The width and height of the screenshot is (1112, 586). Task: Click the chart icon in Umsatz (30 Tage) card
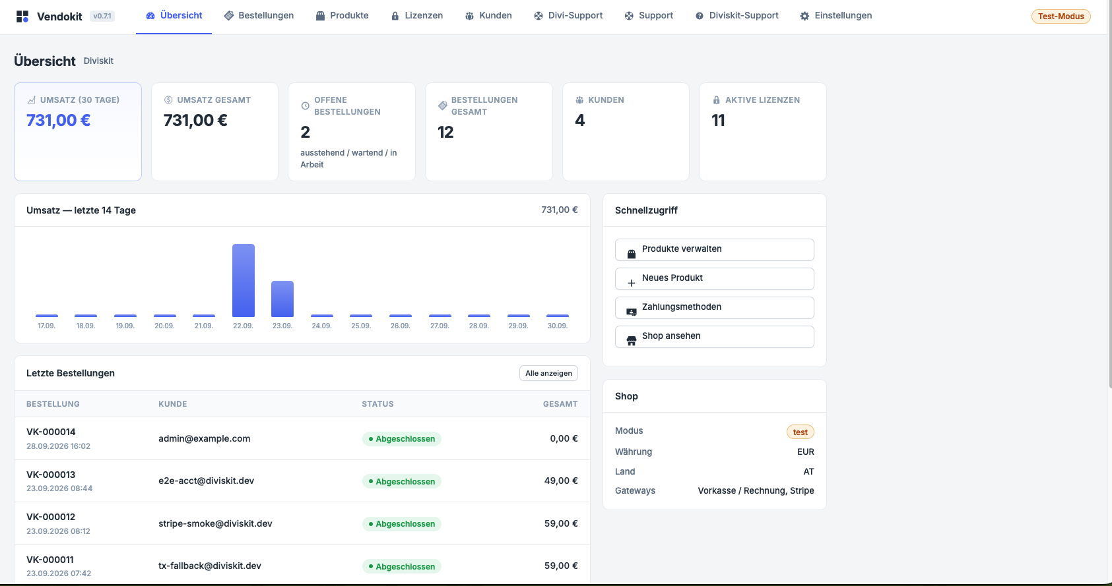click(x=31, y=100)
